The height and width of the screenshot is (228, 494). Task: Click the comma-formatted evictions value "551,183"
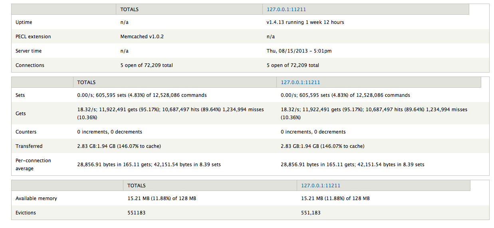tap(310, 213)
